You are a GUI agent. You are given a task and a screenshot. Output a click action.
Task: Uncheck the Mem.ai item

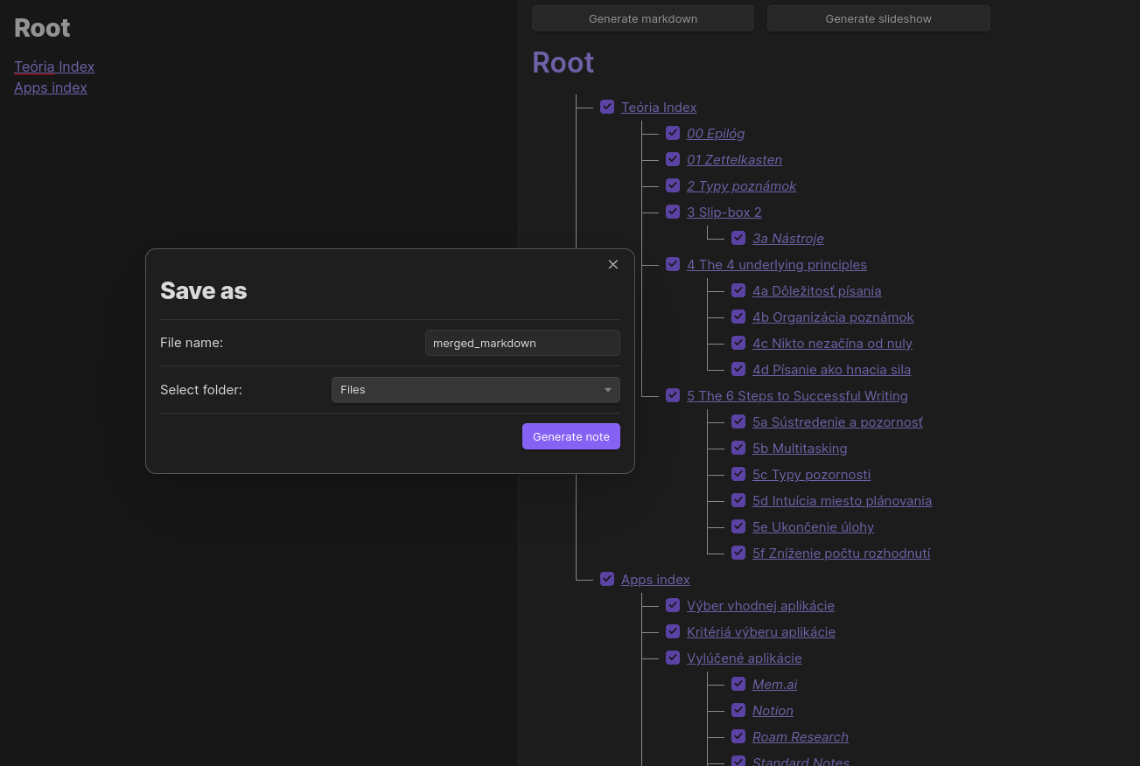(738, 684)
